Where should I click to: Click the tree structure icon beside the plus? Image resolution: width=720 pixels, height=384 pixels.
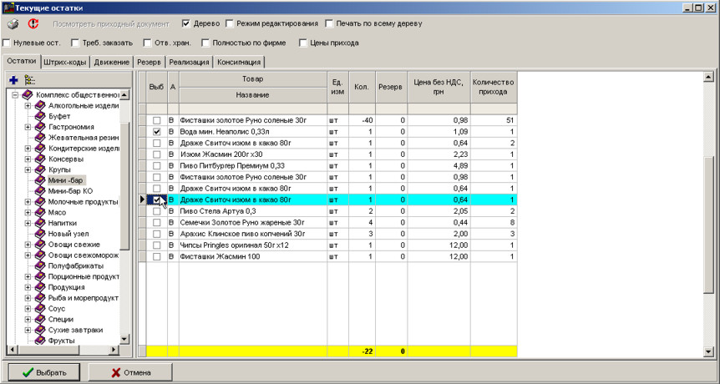point(29,79)
